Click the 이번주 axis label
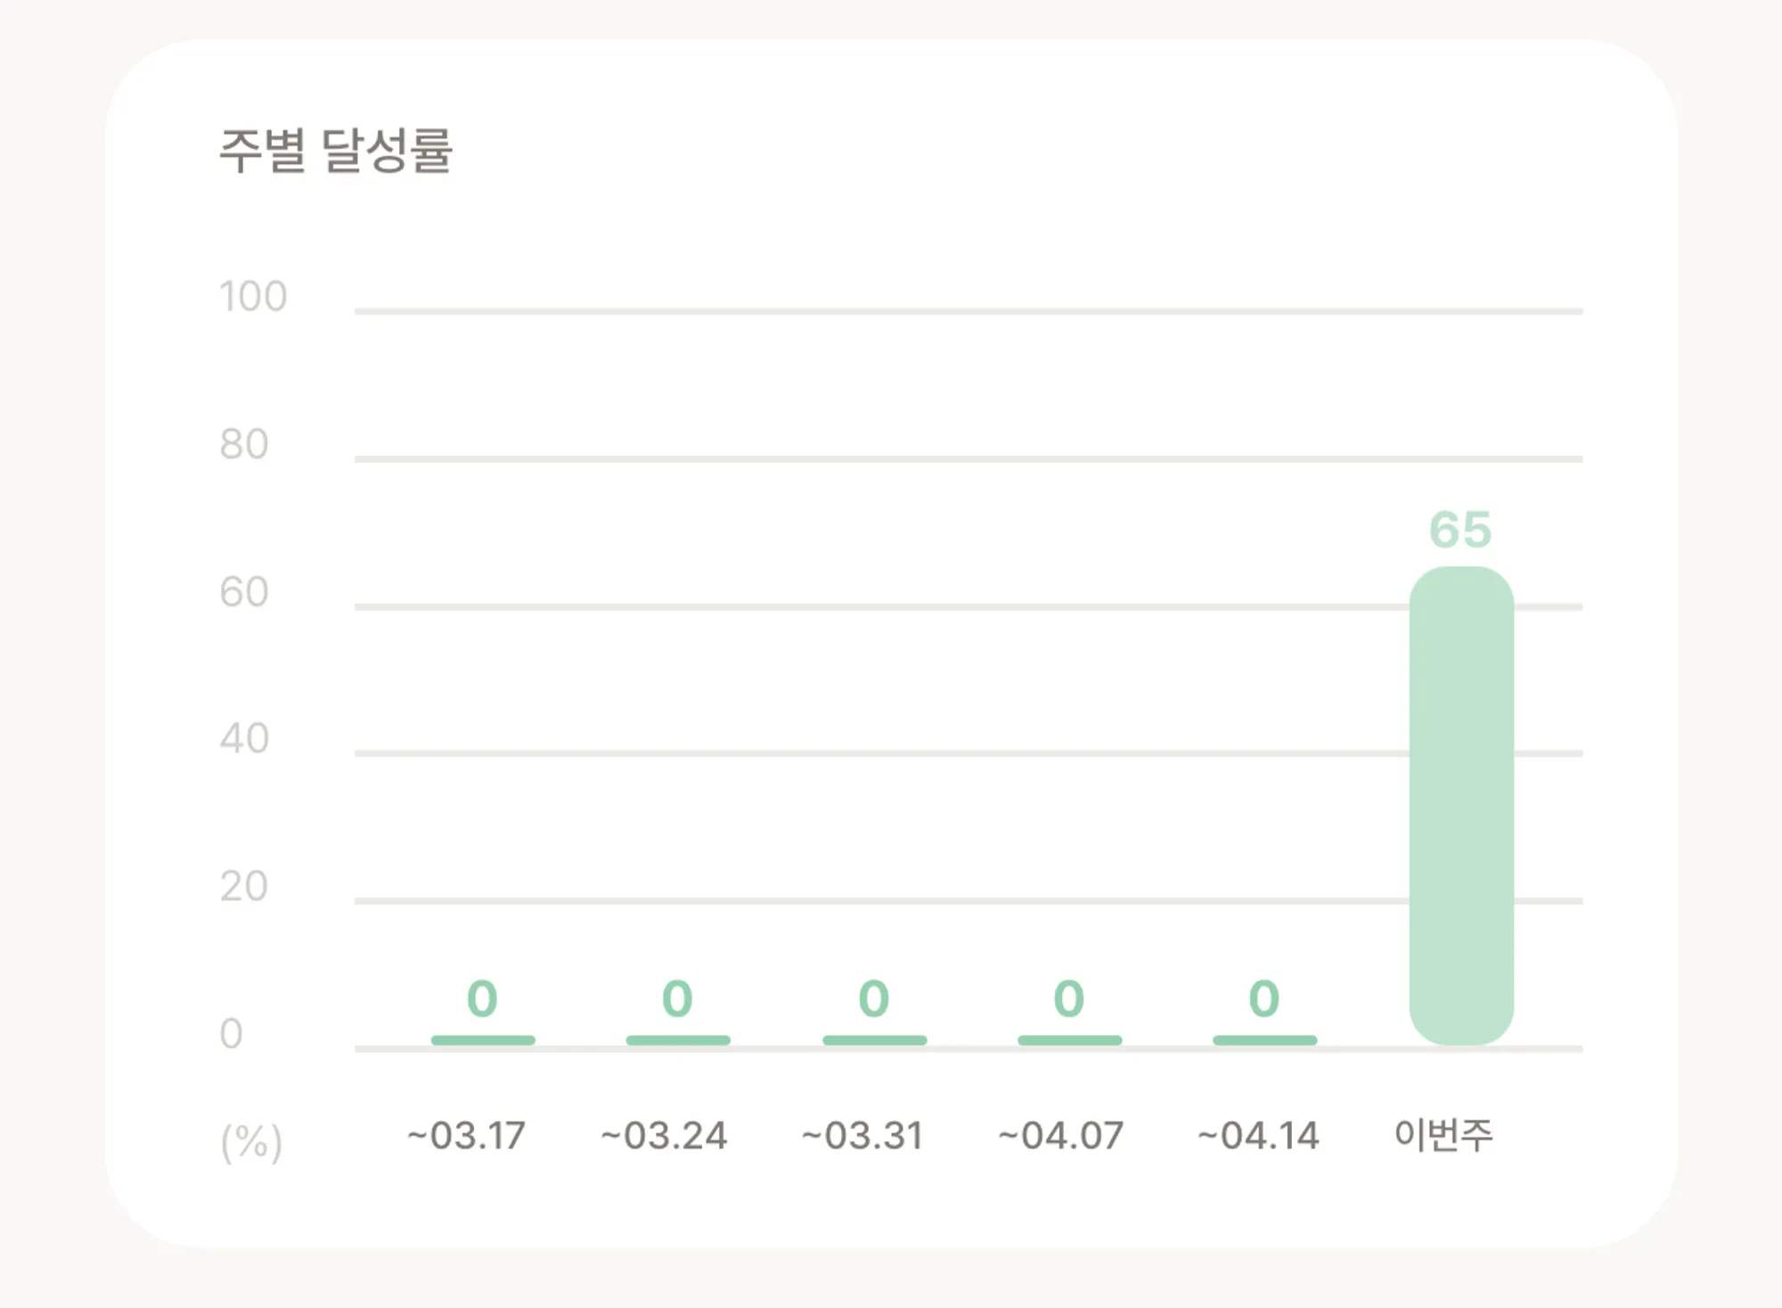The width and height of the screenshot is (1782, 1308). pos(1443,1134)
